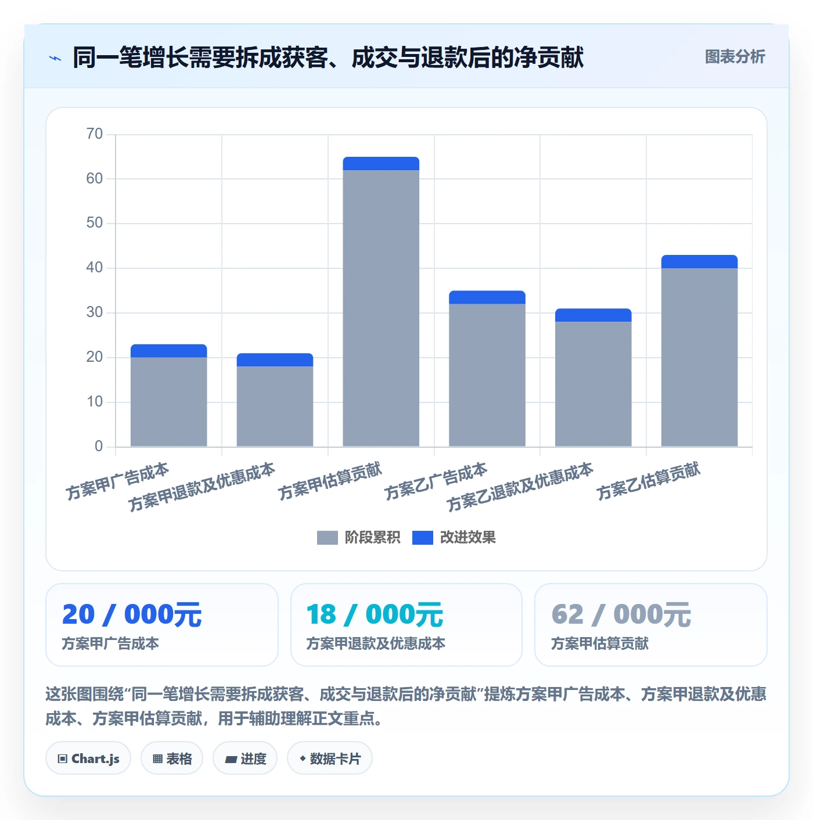Click the 方案乙退款及优惠成本 gray bar
Viewport: 813px width, 820px height.
tap(593, 384)
